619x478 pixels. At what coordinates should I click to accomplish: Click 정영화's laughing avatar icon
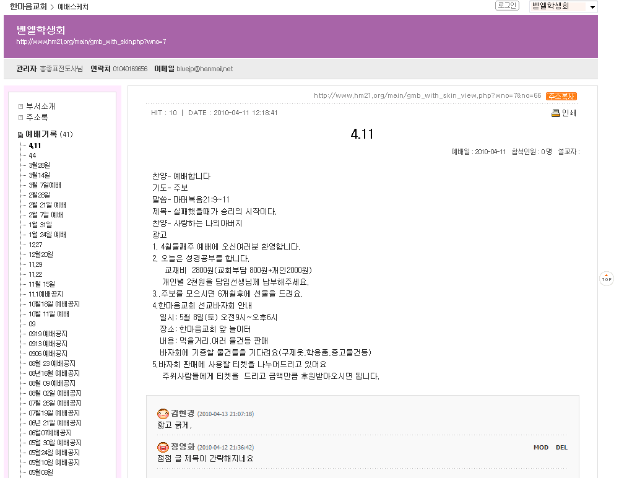click(x=163, y=447)
